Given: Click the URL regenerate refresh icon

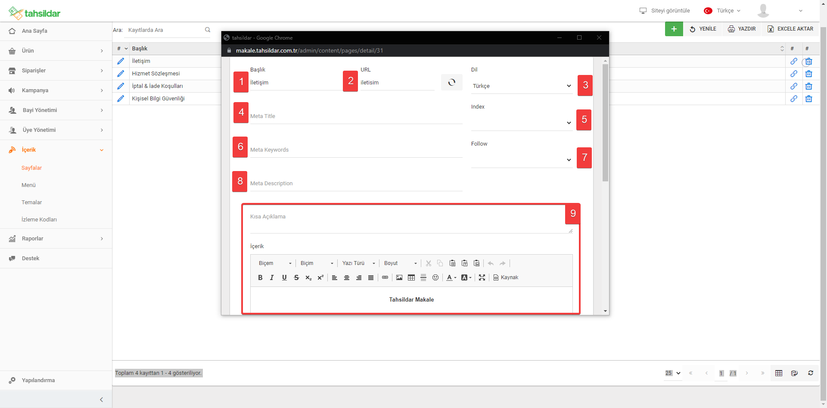Looking at the screenshot, I should (451, 82).
